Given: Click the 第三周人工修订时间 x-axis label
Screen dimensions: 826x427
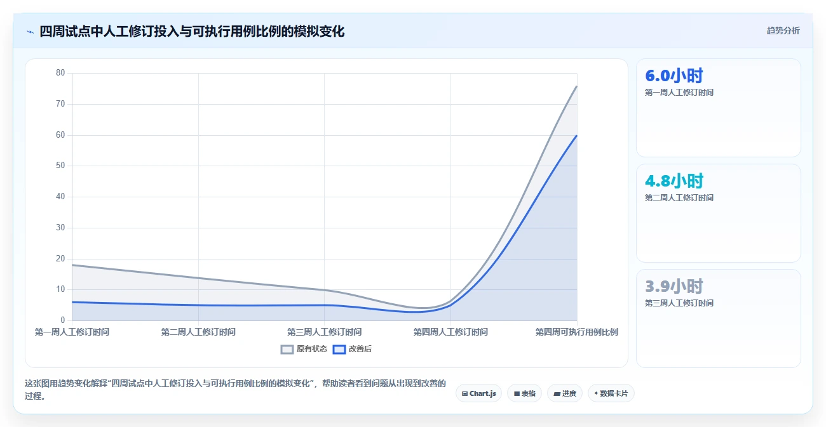Looking at the screenshot, I should point(324,332).
